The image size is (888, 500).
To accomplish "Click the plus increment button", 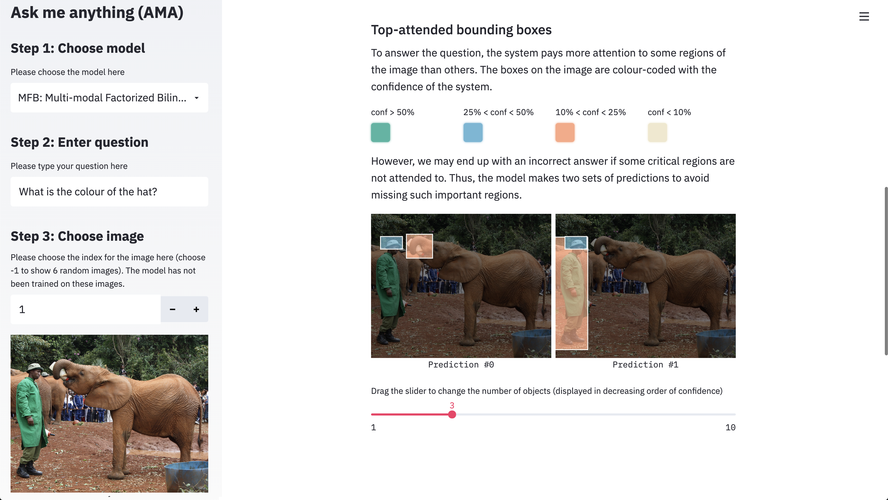I will coord(196,309).
